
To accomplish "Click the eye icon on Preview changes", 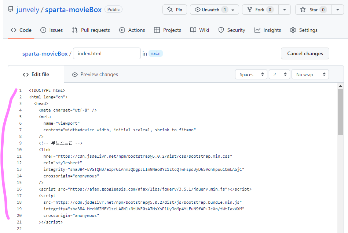I will pyautogui.click(x=75, y=75).
